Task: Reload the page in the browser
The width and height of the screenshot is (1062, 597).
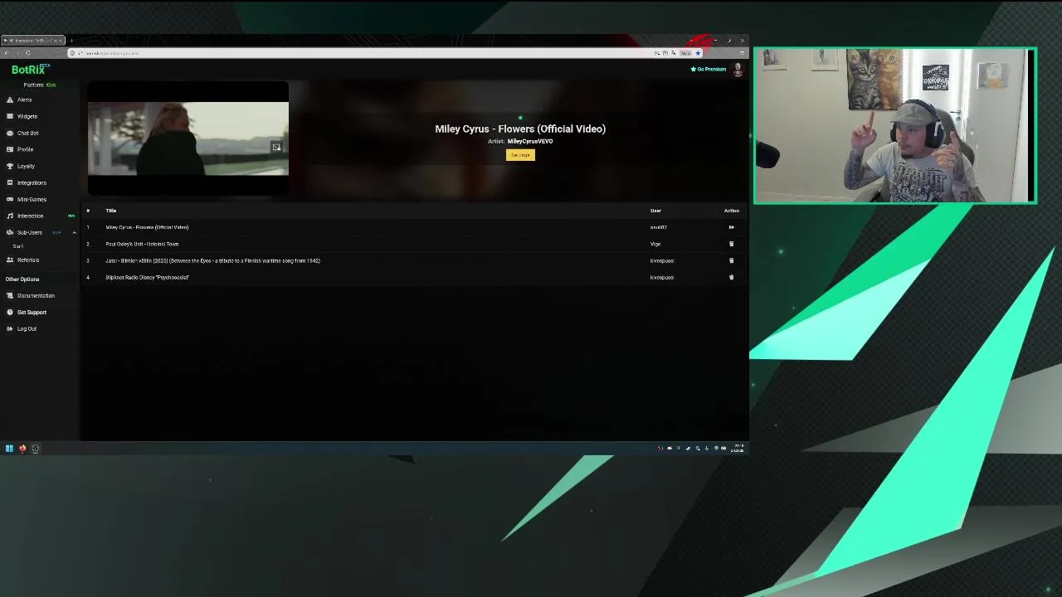Action: (x=27, y=53)
